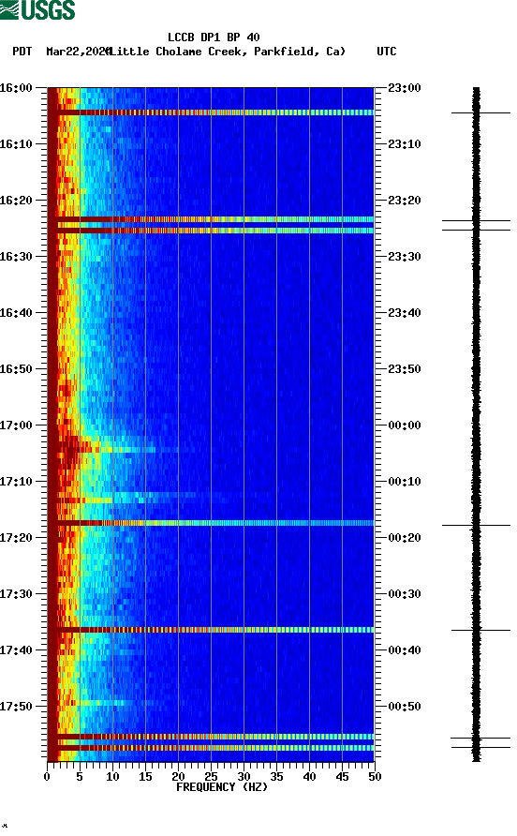Click the 23:00 UTC time label
Image resolution: width=517 pixels, height=836 pixels.
pyautogui.click(x=405, y=88)
